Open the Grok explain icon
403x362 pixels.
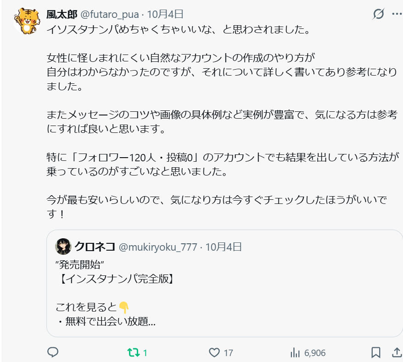point(378,14)
